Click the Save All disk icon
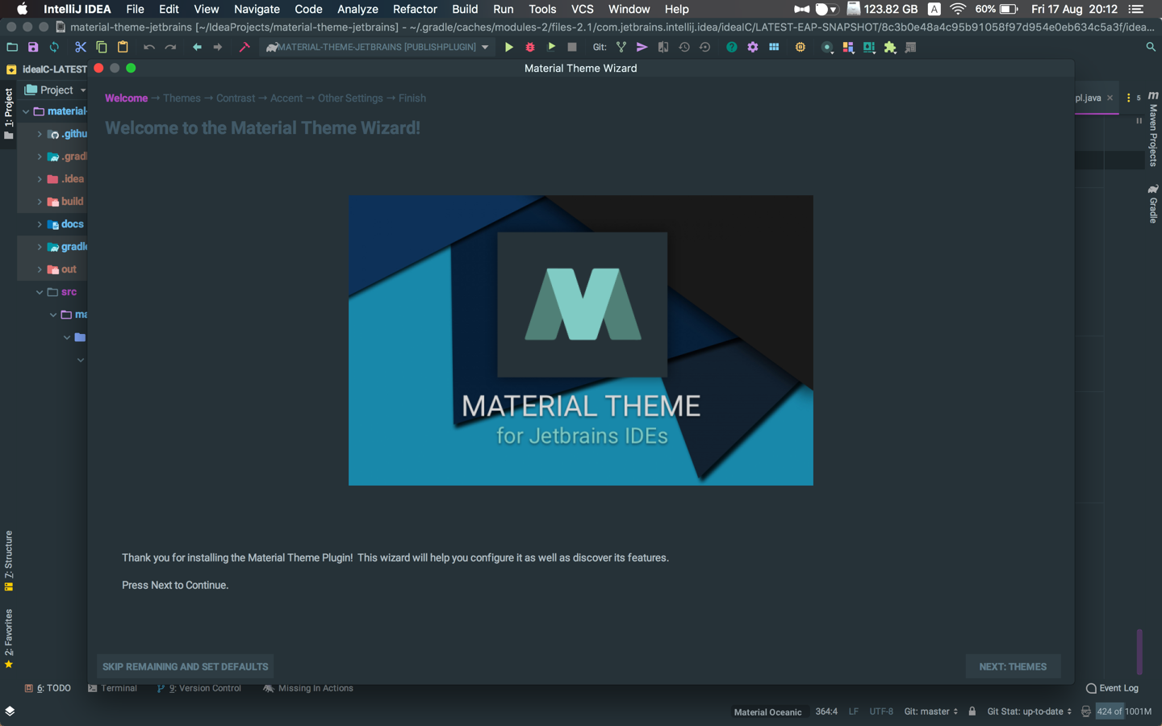Screen dimensions: 1162x726 pos(33,48)
